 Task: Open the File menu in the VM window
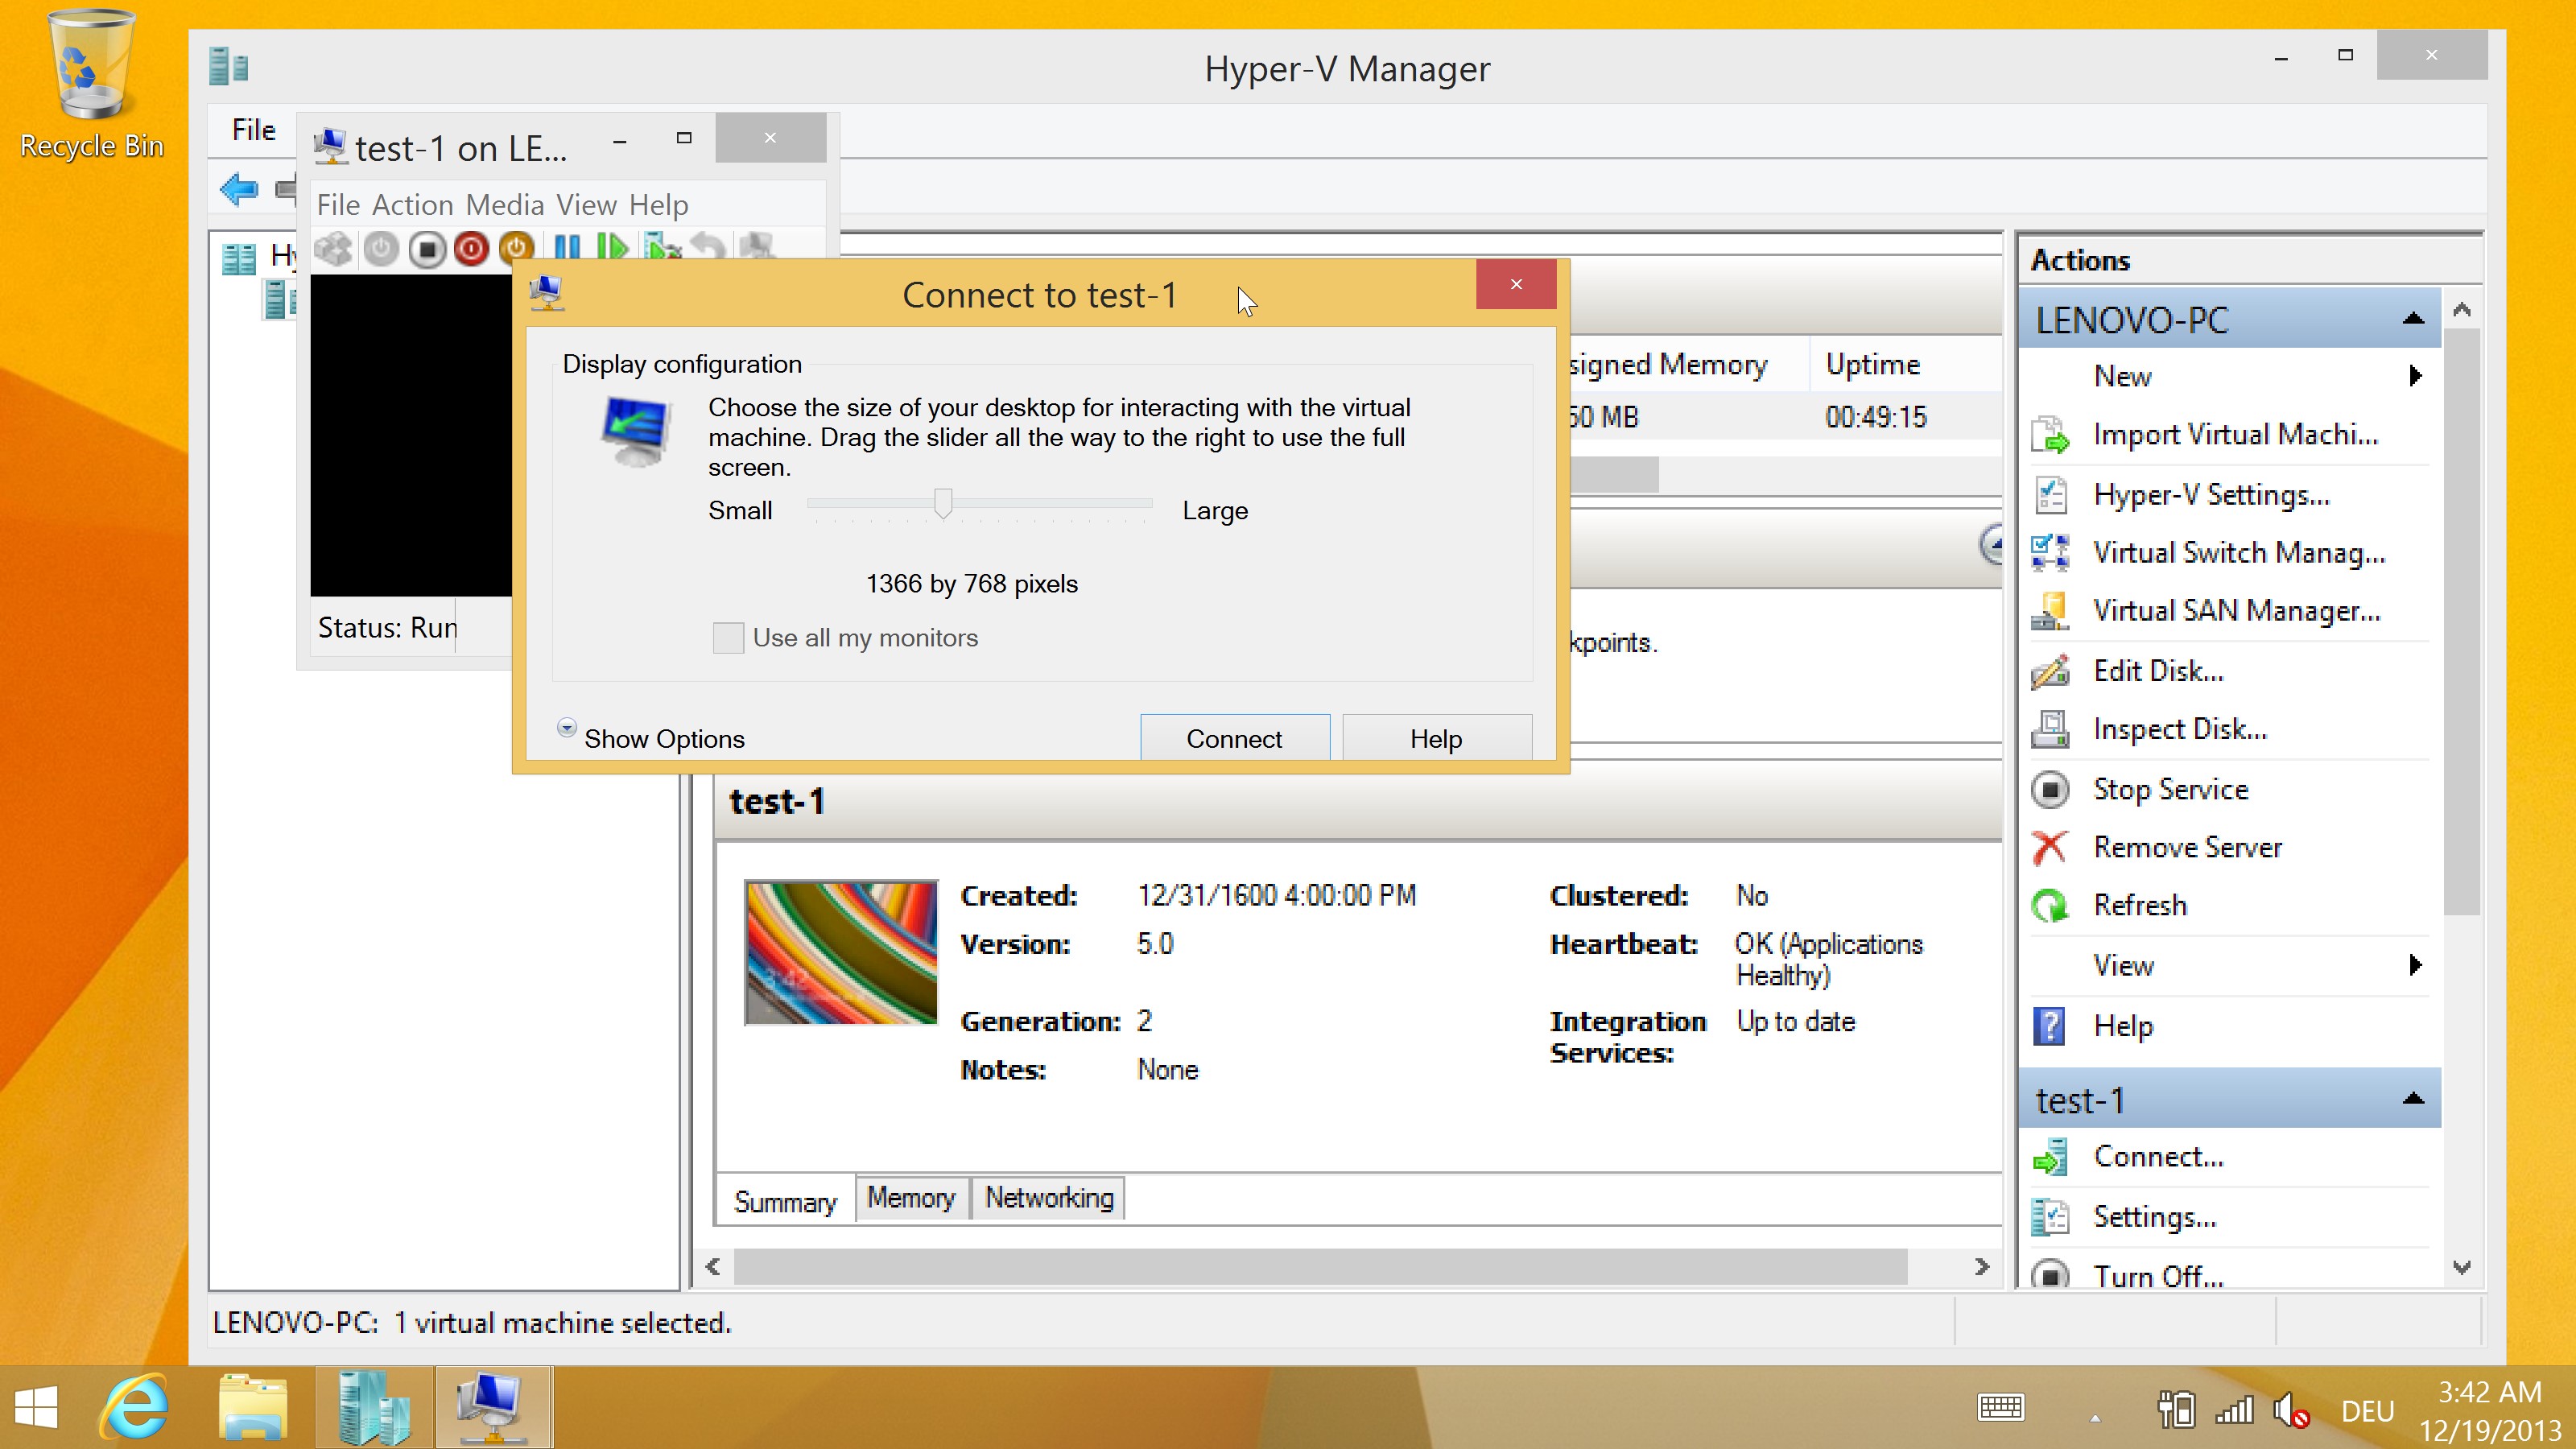[338, 205]
